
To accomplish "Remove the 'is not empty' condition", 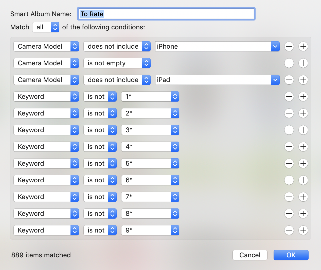I will click(x=289, y=63).
